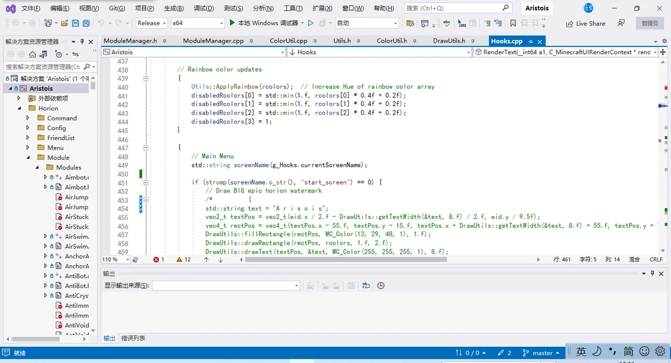Click the 管理员 badge

(650, 23)
